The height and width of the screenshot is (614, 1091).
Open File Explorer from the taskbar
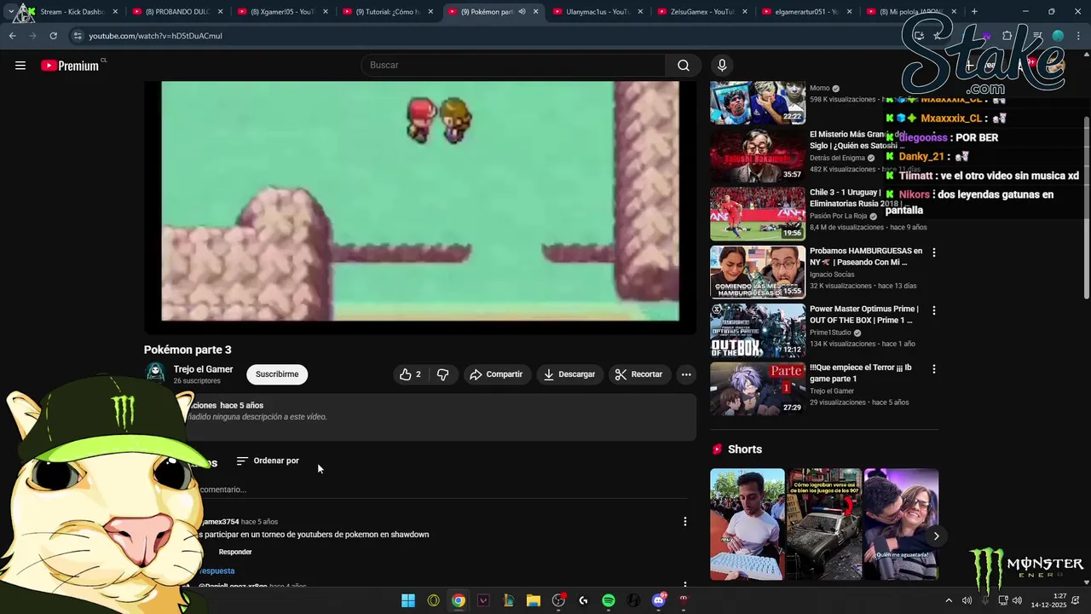click(x=534, y=600)
